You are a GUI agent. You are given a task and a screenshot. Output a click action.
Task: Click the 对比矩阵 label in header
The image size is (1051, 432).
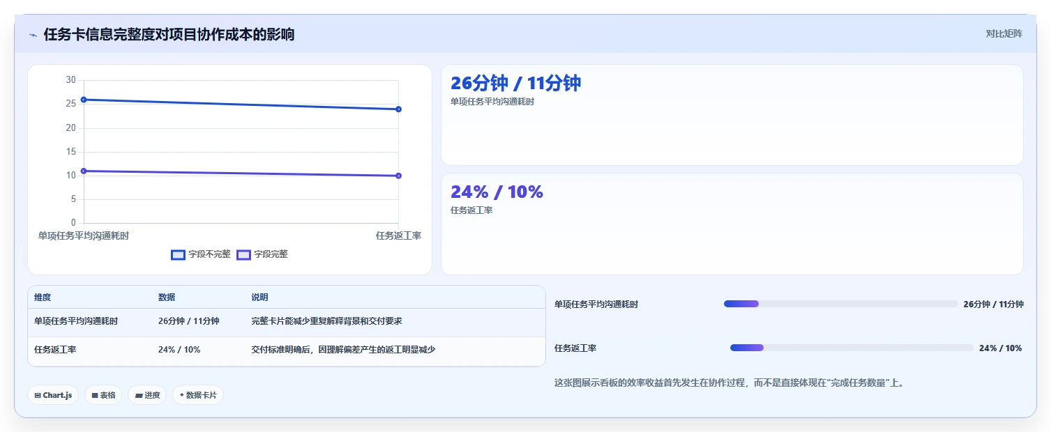click(1004, 33)
